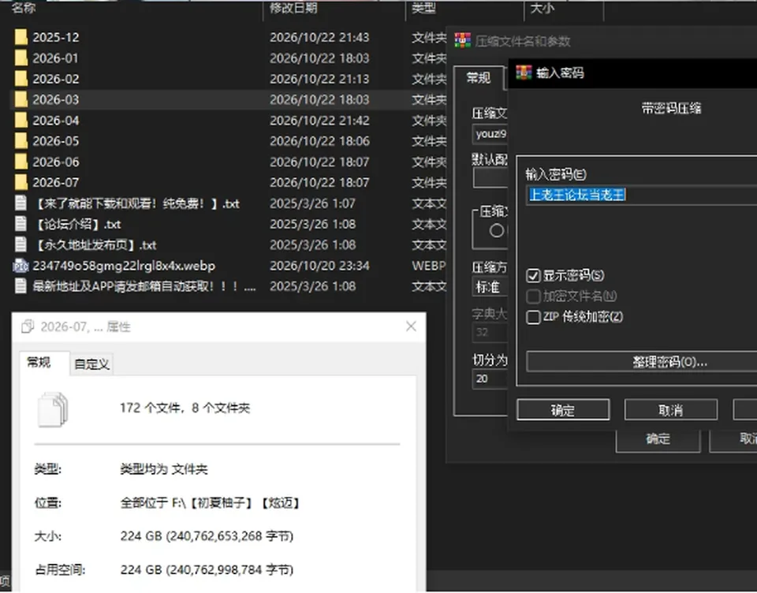This screenshot has width=757, height=593.
Task: Click 确定 in the 压缩文件名和参数 dialog
Action: click(x=658, y=439)
